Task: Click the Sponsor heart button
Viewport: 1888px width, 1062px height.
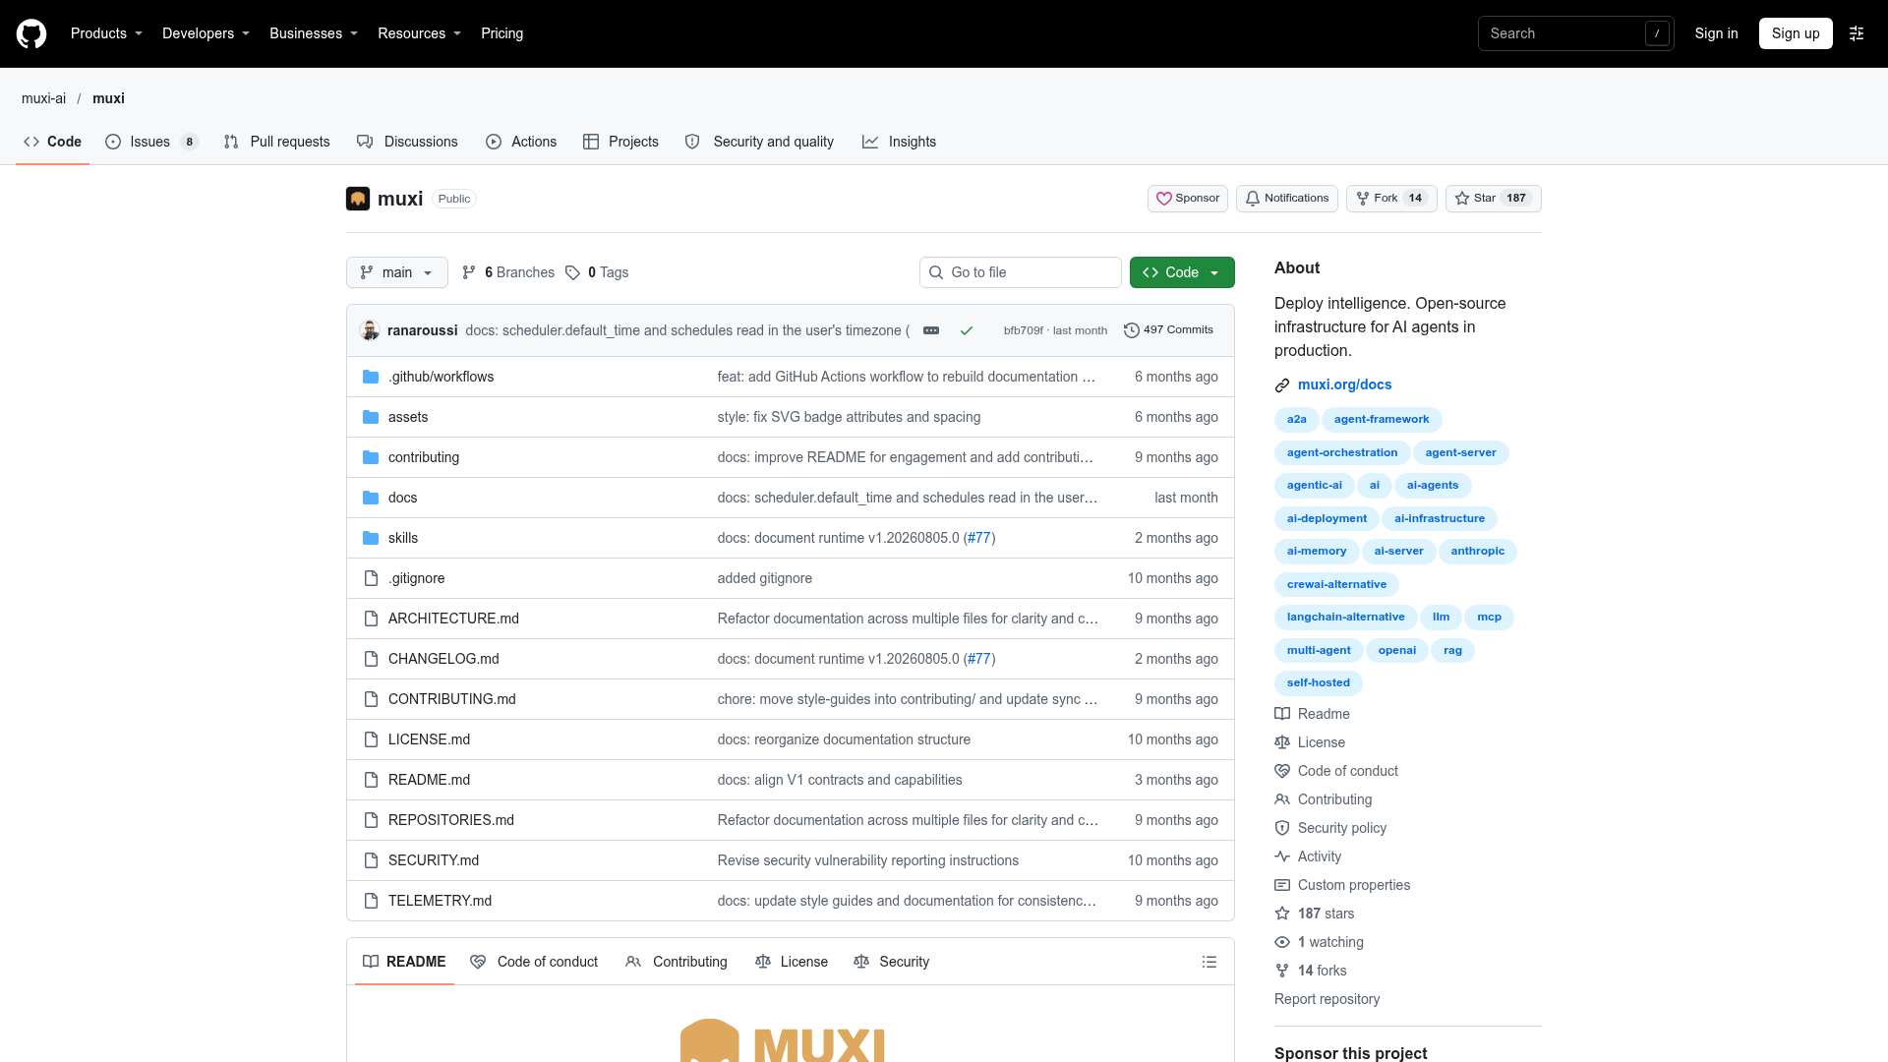Action: click(1188, 199)
